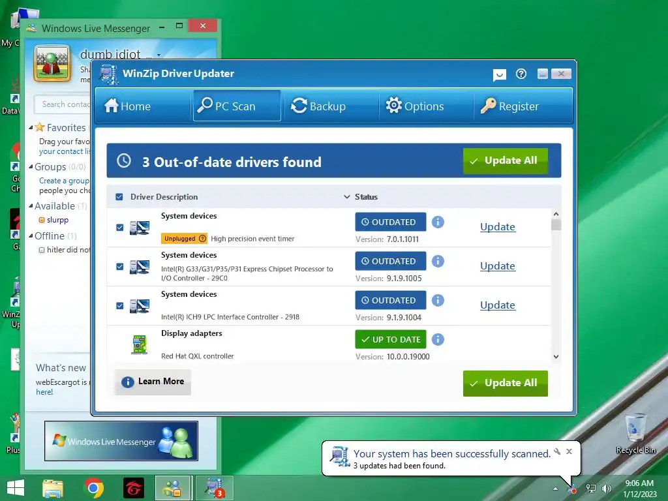Click the 'here!' link under What's new

pyautogui.click(x=44, y=392)
